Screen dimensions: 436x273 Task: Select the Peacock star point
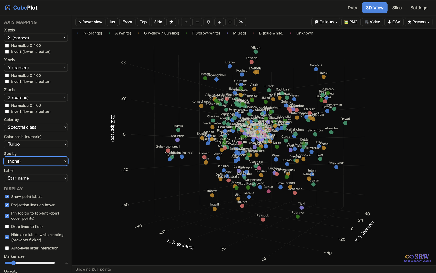click(x=263, y=219)
